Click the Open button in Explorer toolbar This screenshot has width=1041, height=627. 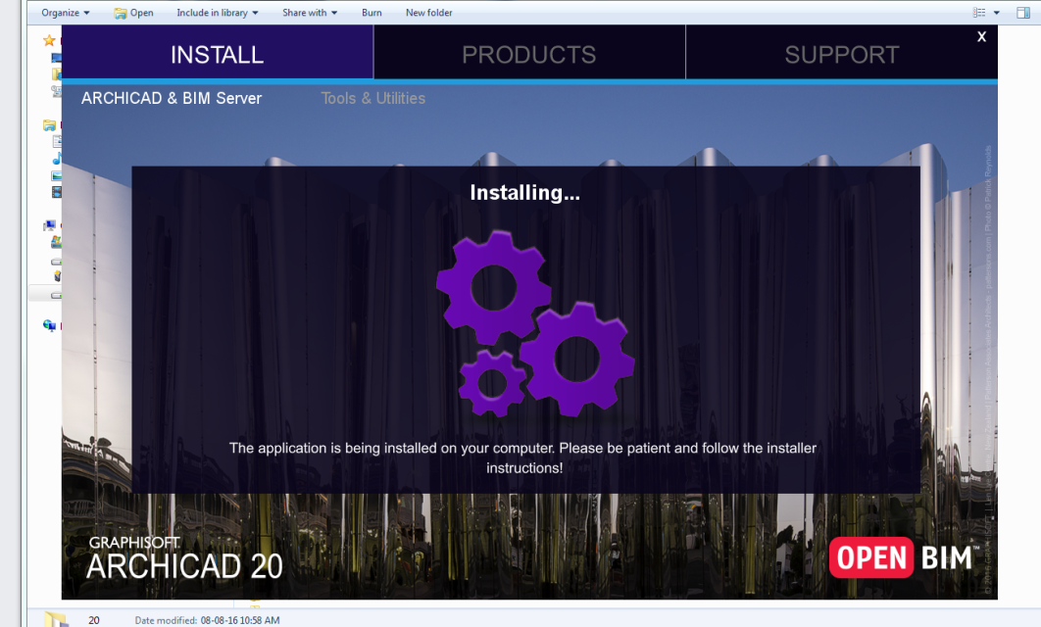[x=134, y=13]
